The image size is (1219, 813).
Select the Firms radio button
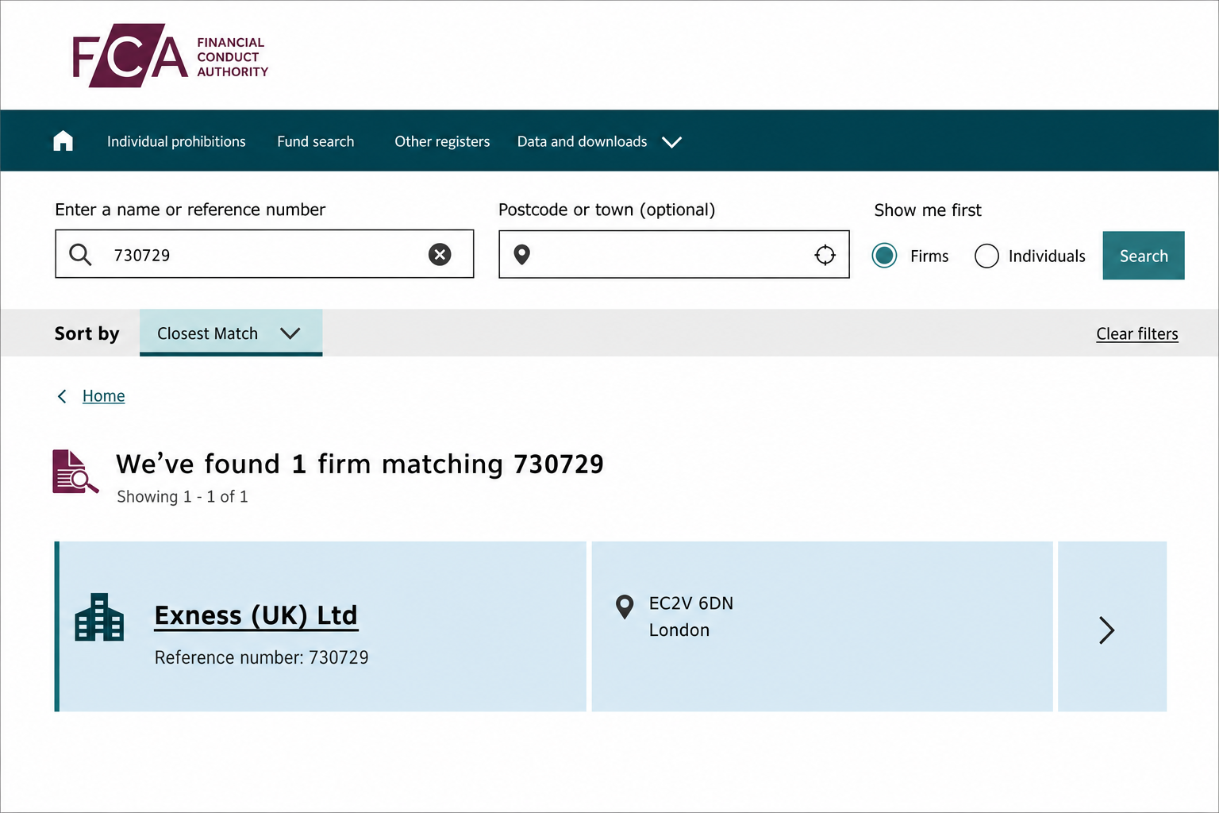(884, 256)
